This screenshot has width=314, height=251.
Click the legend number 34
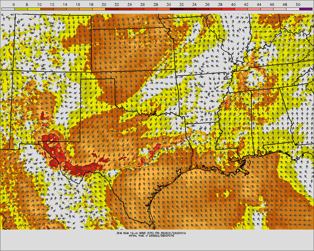pyautogui.click(x=194, y=4)
